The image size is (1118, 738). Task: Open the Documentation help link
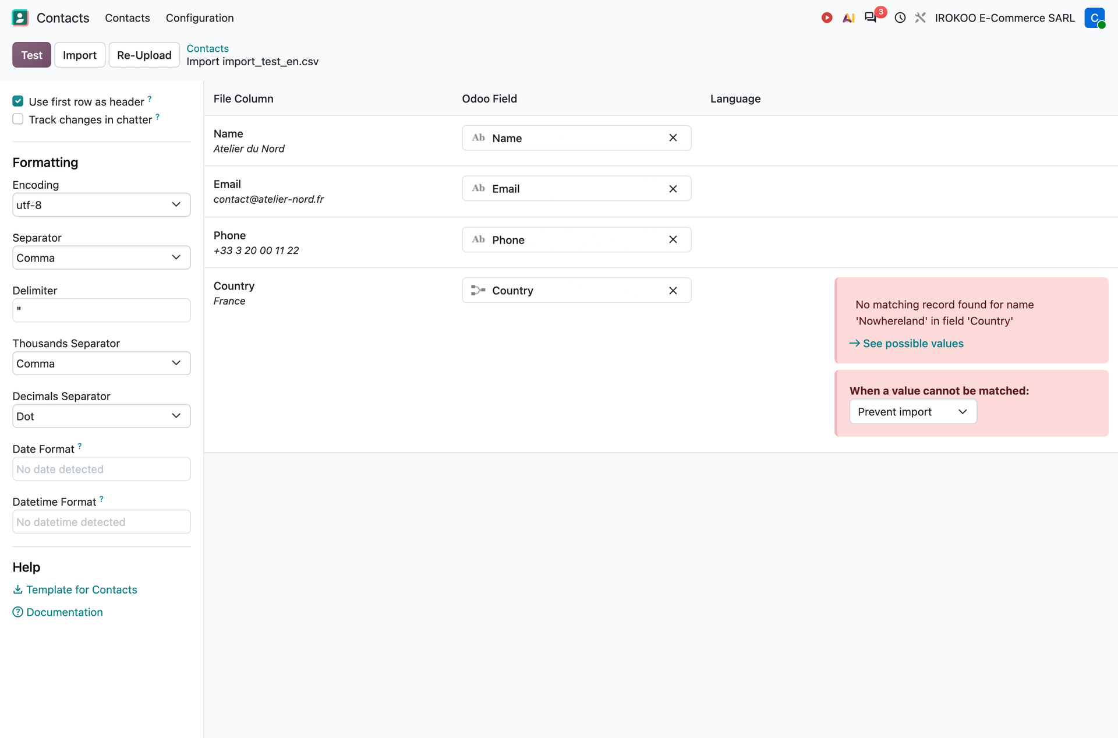[x=58, y=612]
